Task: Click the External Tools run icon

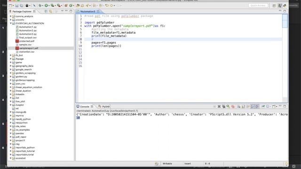Action: pyautogui.click(x=58, y=6)
